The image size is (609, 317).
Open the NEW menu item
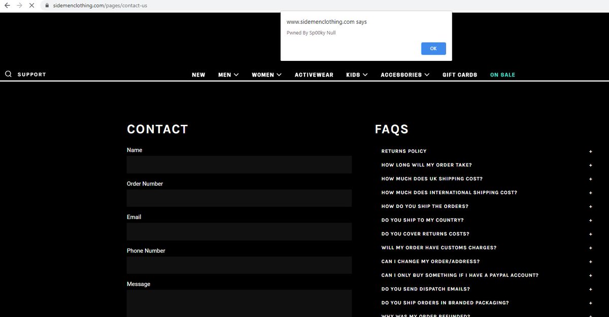point(198,75)
